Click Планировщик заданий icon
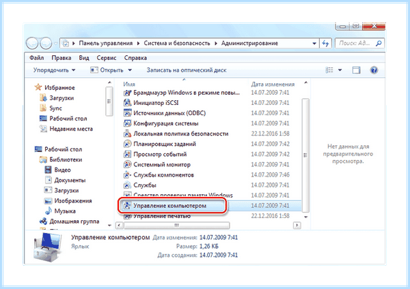The width and height of the screenshot is (410, 289). [x=127, y=144]
